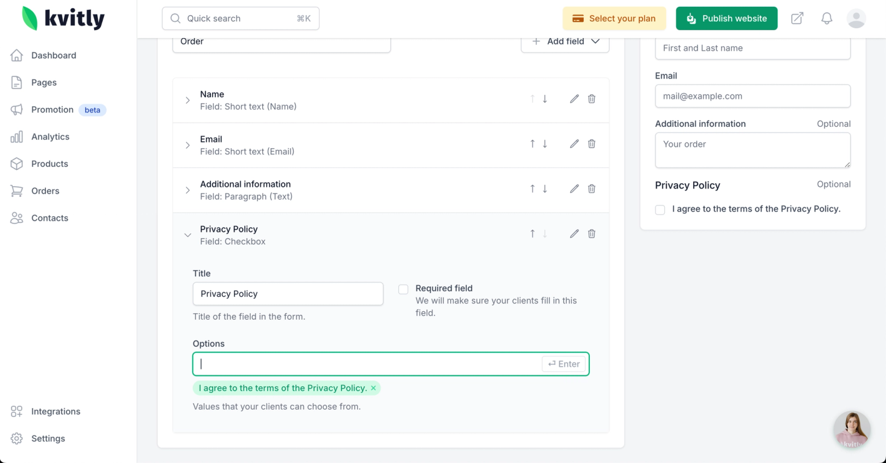Click trash icon for Privacy Policy field
Screen dimensions: 886x463
[592, 234]
